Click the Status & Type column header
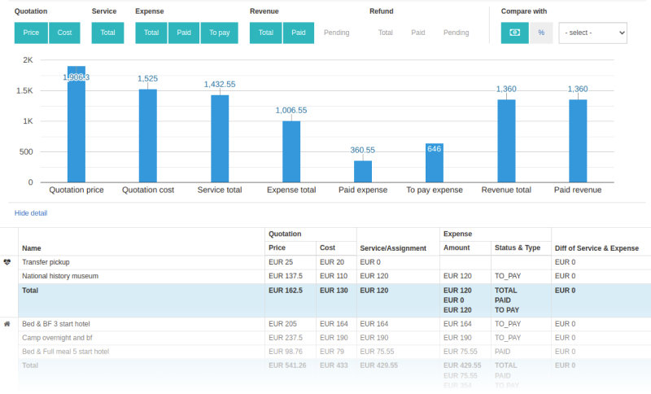 518,247
